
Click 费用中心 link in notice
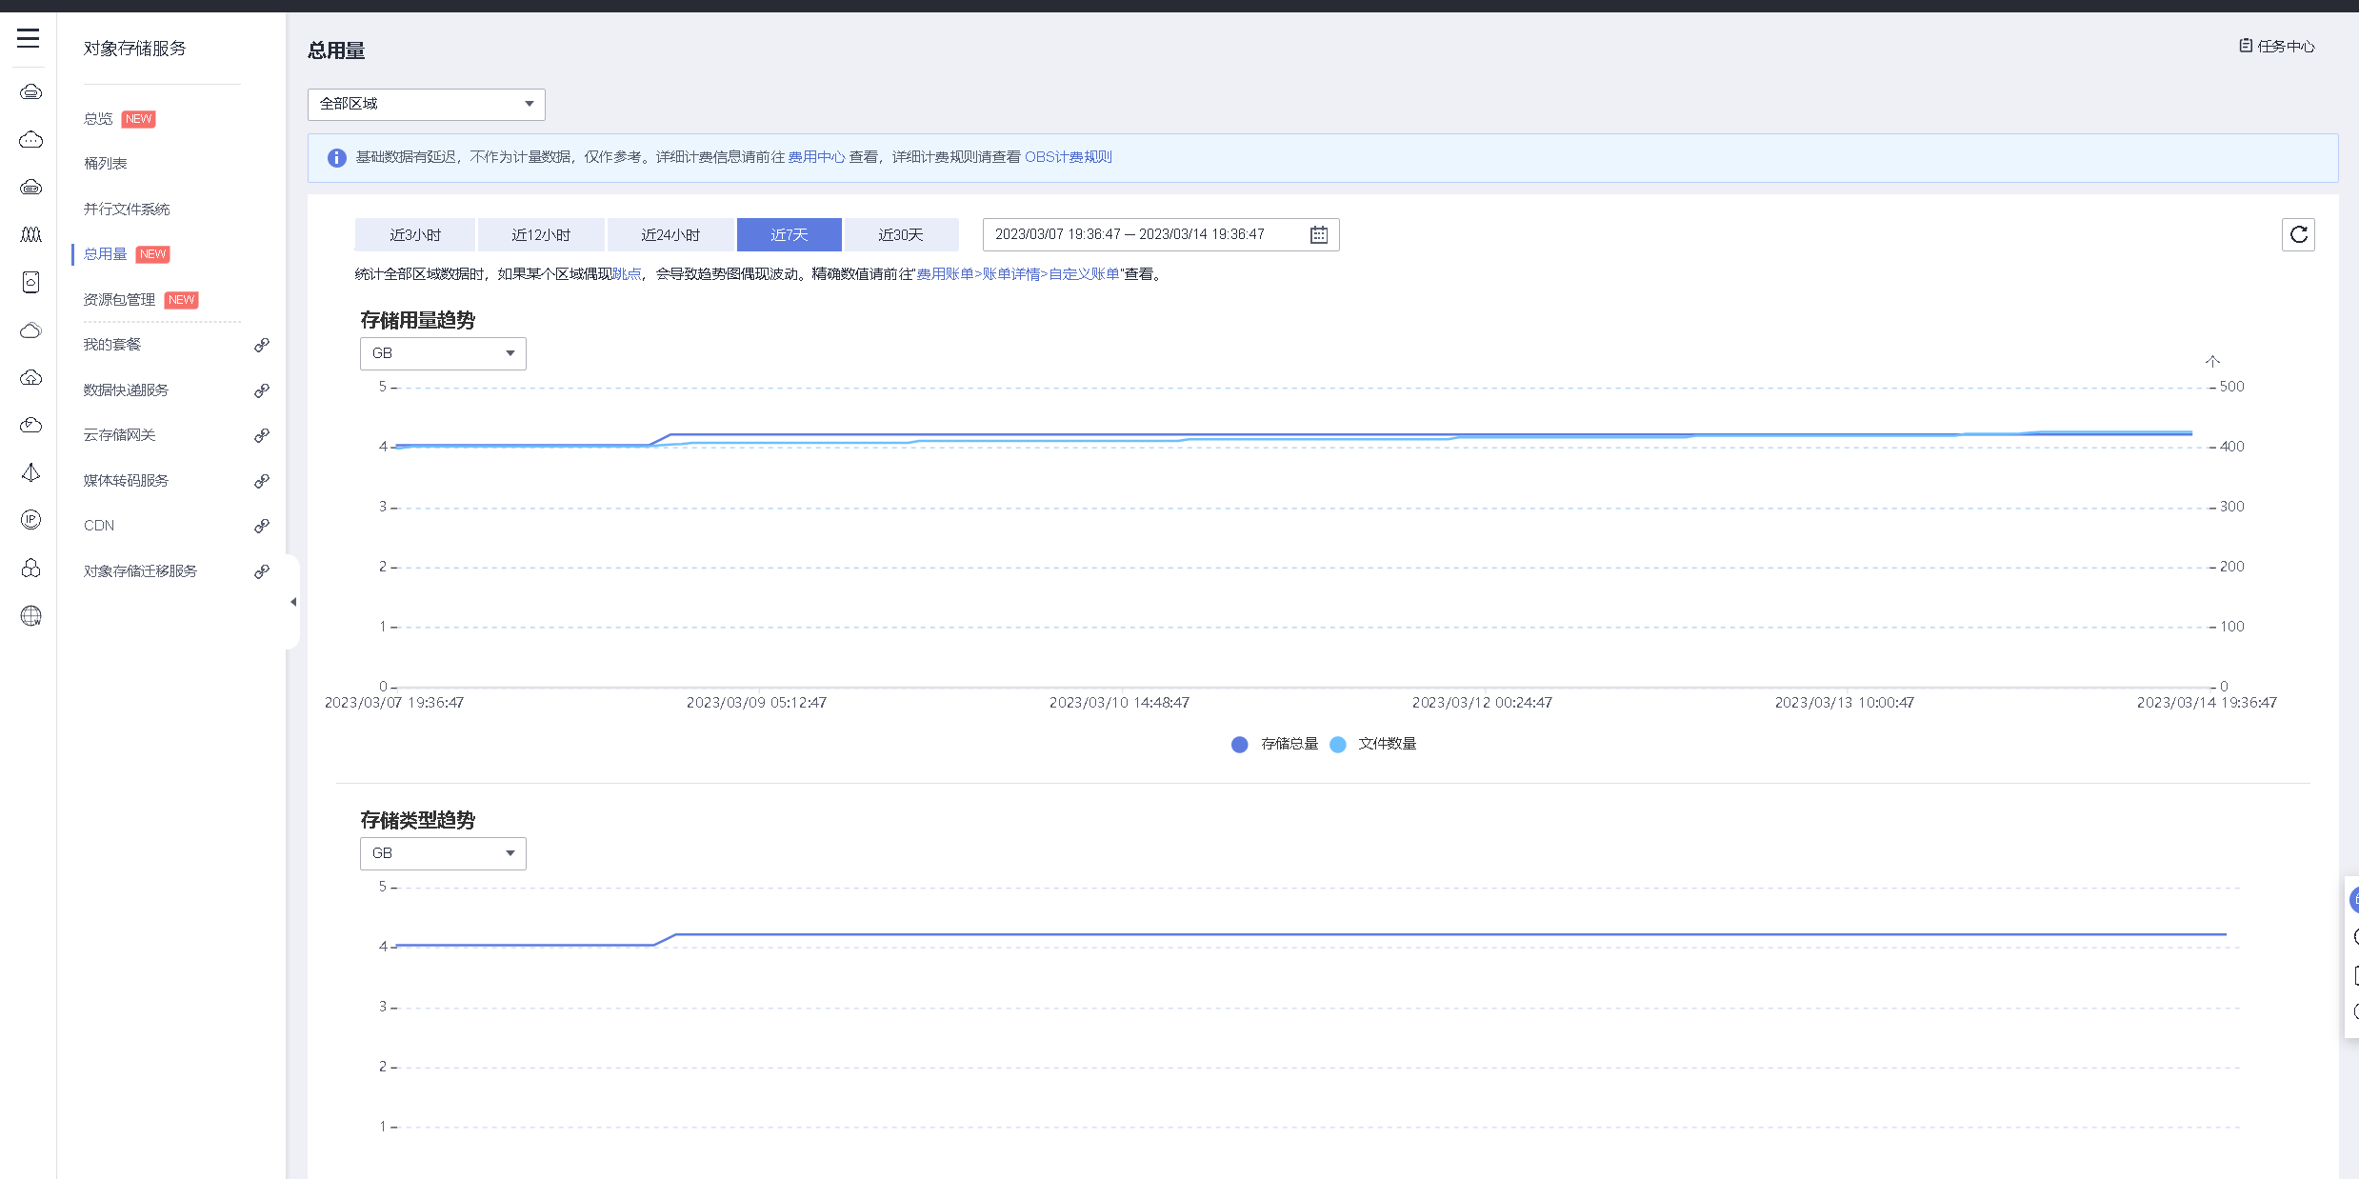pos(816,157)
